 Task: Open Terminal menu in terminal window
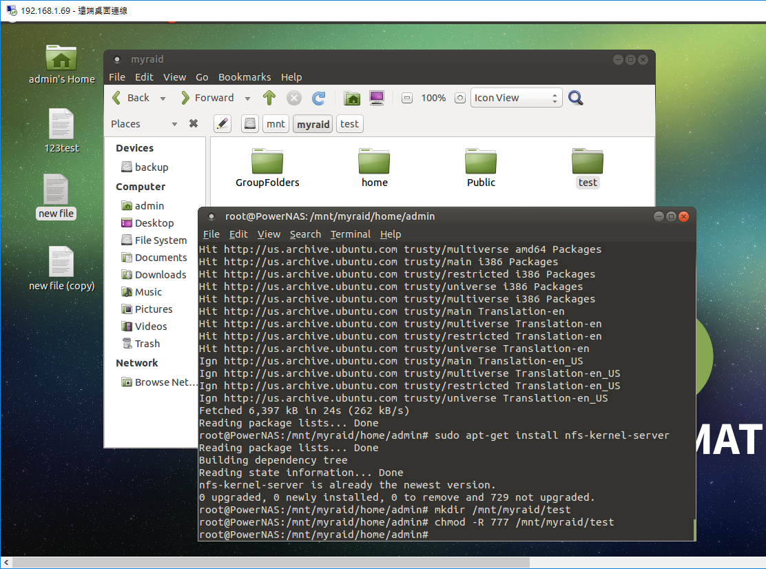coord(350,234)
